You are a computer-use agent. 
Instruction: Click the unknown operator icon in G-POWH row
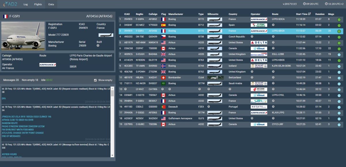coord(252,72)
